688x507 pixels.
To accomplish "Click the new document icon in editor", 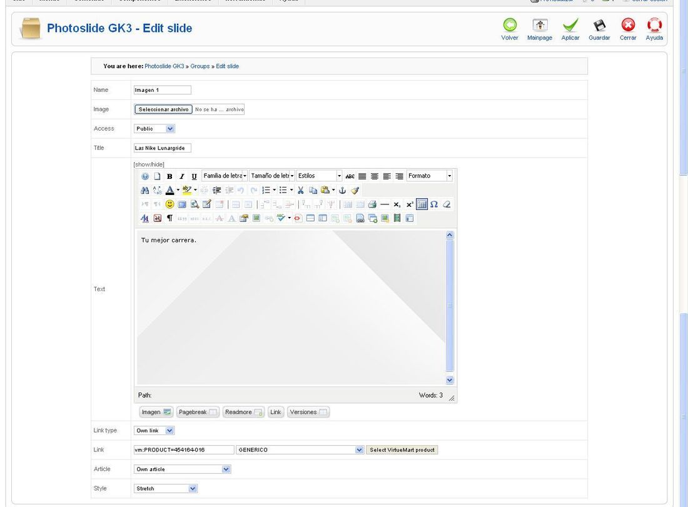I will (157, 176).
